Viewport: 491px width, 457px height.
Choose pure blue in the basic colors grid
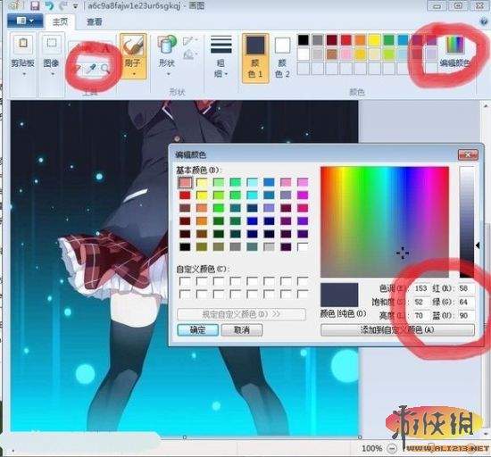pyautogui.click(x=252, y=221)
